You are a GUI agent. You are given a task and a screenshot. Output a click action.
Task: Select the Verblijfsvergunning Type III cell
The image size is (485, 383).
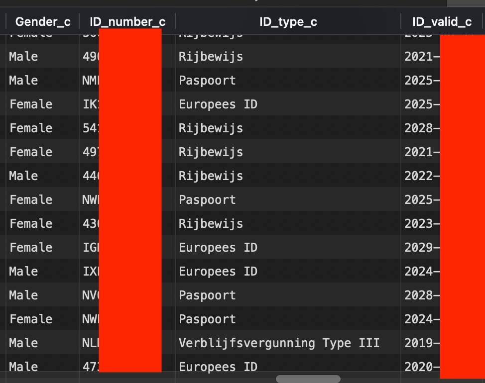[279, 343]
